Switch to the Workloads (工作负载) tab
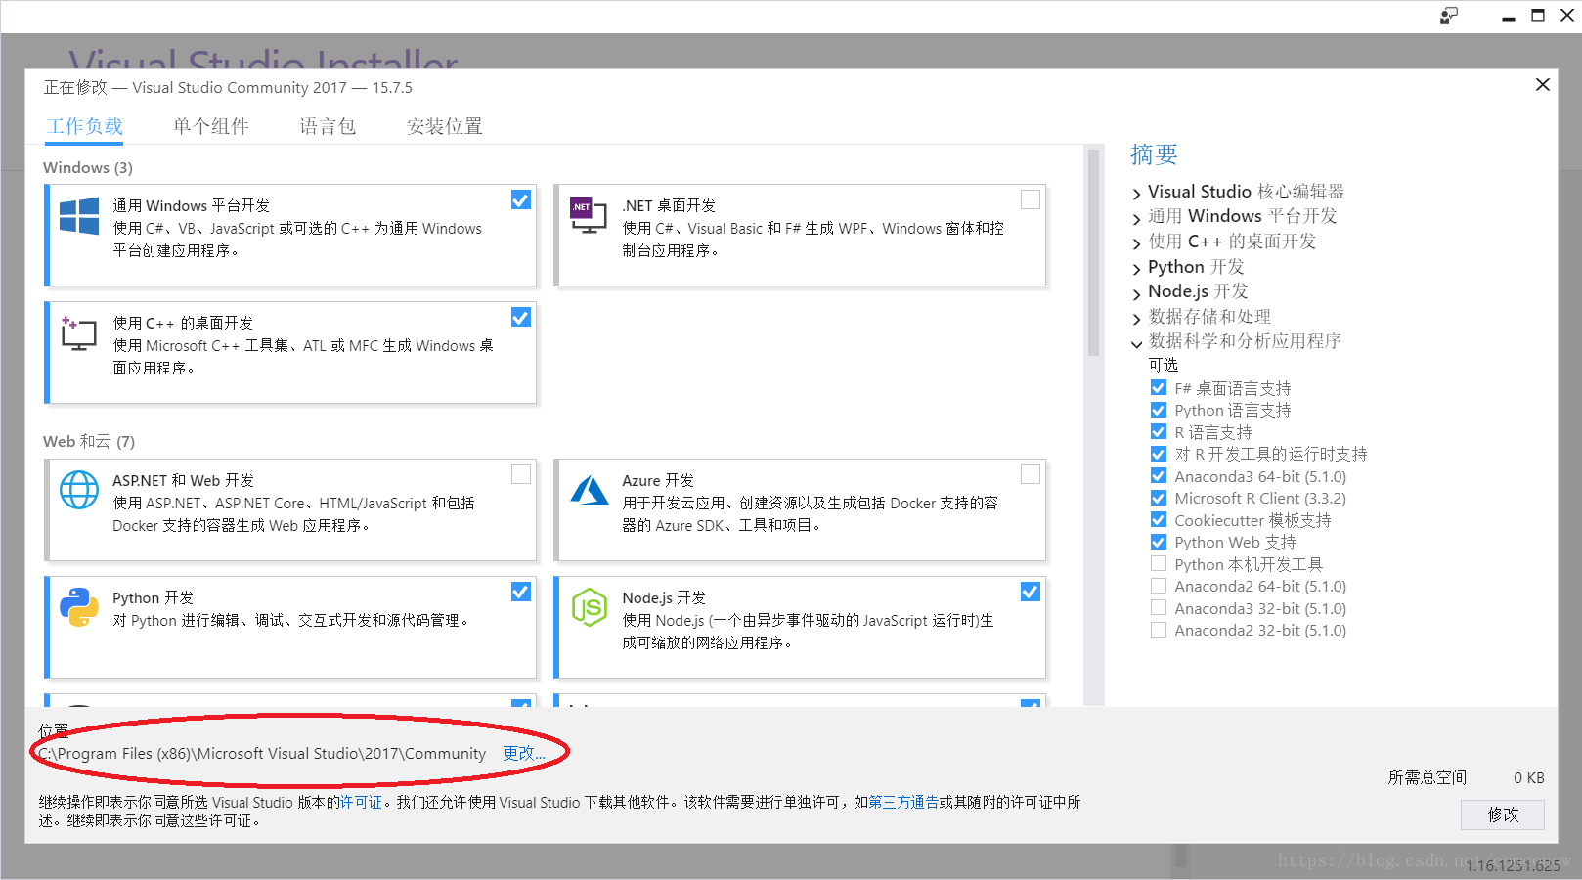 pyautogui.click(x=85, y=126)
